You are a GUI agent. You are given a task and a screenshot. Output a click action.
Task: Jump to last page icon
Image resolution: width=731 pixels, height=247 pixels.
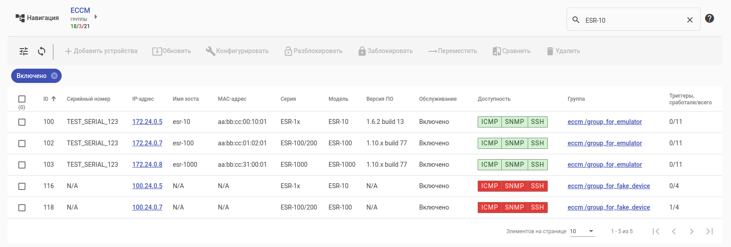[x=709, y=231]
